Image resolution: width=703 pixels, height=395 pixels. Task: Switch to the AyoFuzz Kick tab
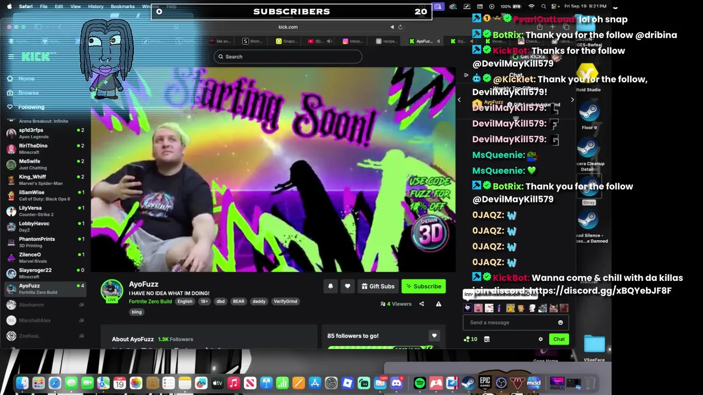(421, 41)
